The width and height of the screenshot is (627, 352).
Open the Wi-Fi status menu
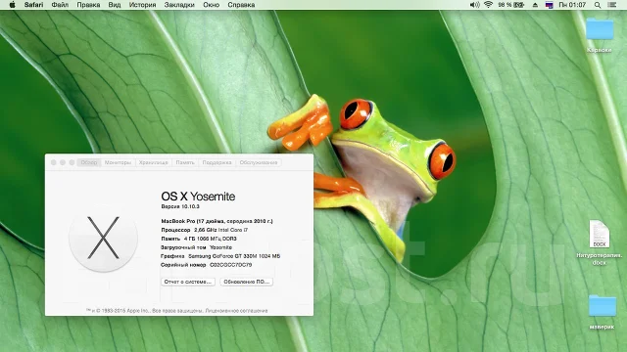488,5
